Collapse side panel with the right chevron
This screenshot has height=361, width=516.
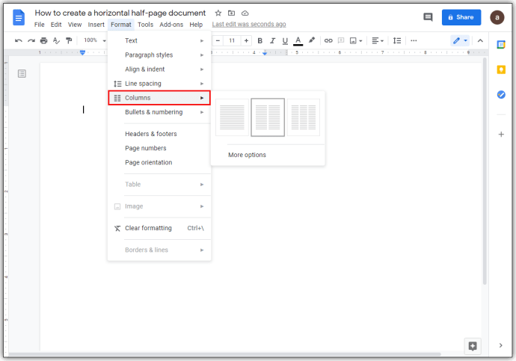pos(500,345)
